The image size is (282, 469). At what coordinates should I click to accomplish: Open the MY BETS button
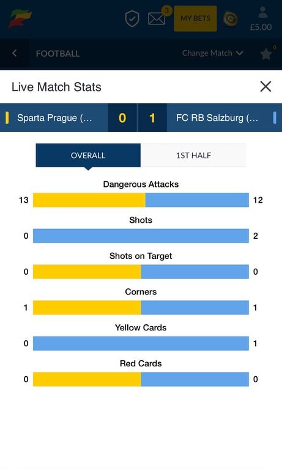(x=195, y=18)
